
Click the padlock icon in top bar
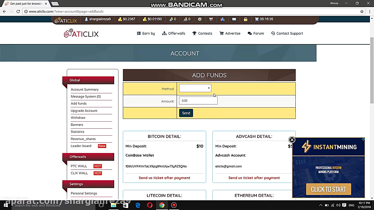[245, 19]
